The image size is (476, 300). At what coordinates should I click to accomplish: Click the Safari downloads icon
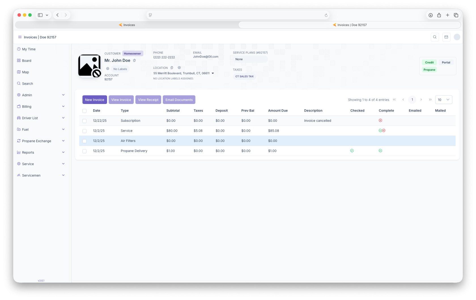pyautogui.click(x=430, y=15)
